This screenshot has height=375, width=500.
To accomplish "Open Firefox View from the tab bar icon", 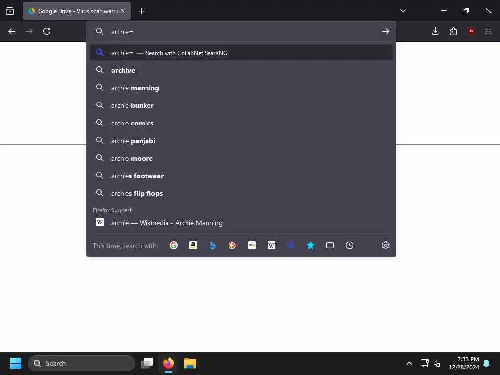I will 10,11.
